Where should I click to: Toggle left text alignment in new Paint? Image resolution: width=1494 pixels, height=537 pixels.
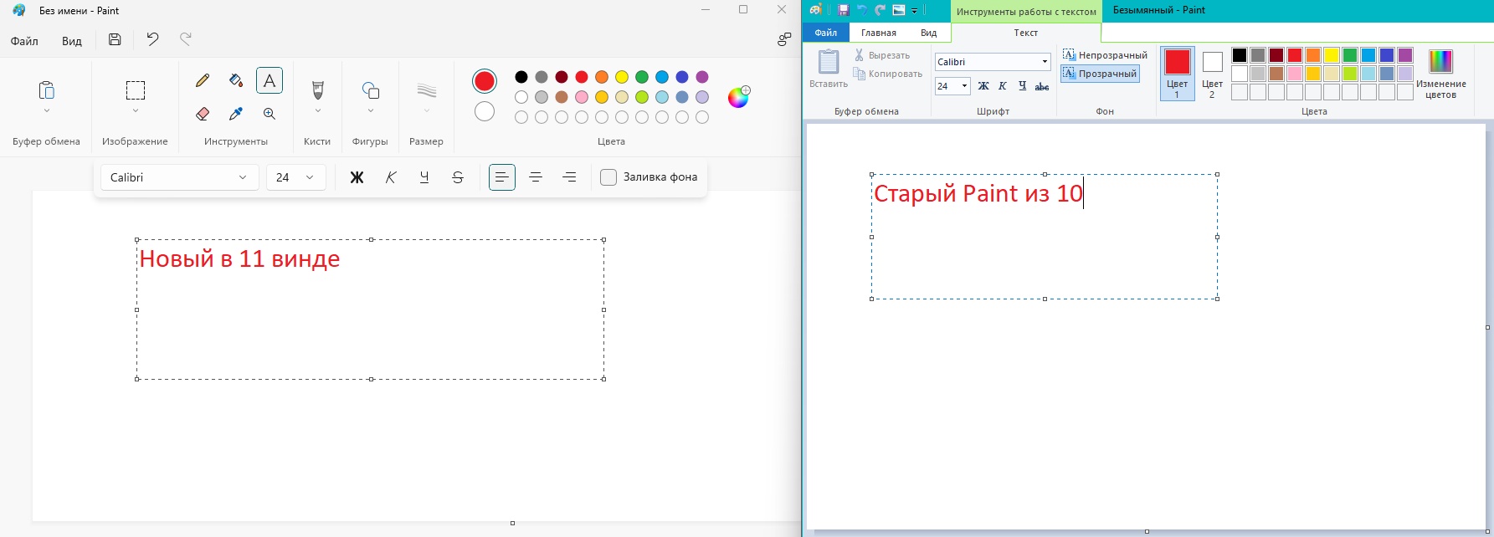click(502, 177)
